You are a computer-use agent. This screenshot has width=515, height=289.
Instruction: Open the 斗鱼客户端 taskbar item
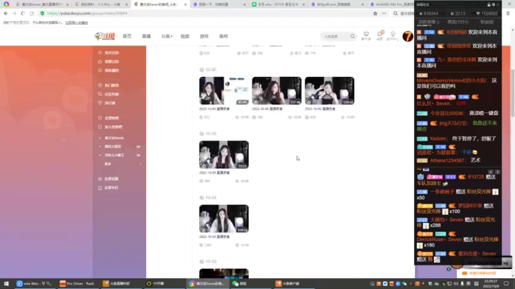click(287, 283)
